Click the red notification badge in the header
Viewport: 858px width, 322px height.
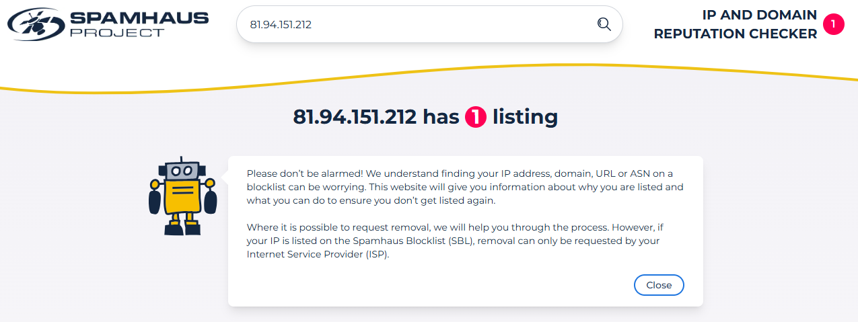pyautogui.click(x=833, y=24)
